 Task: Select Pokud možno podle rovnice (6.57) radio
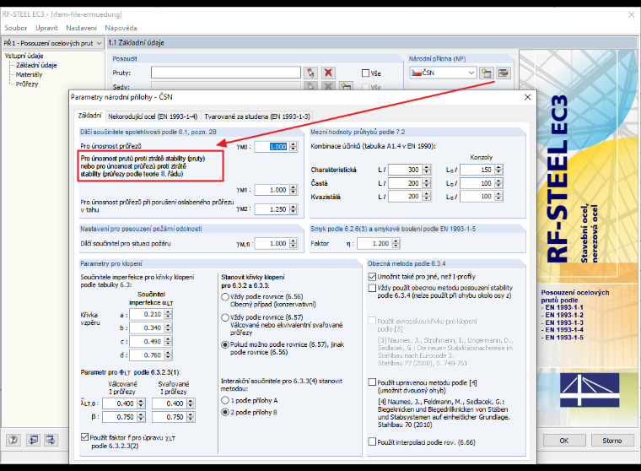coord(225,344)
